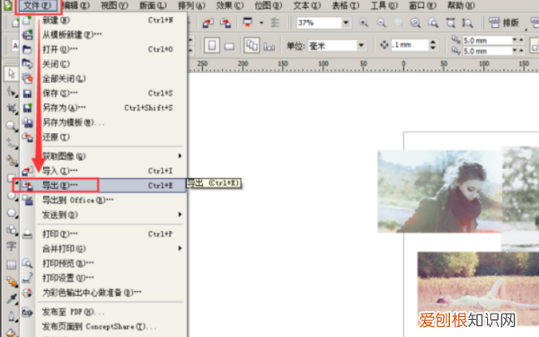Select the Text tool (字) in toolbox
Image resolution: width=539 pixels, height=337 pixels.
(x=12, y=246)
